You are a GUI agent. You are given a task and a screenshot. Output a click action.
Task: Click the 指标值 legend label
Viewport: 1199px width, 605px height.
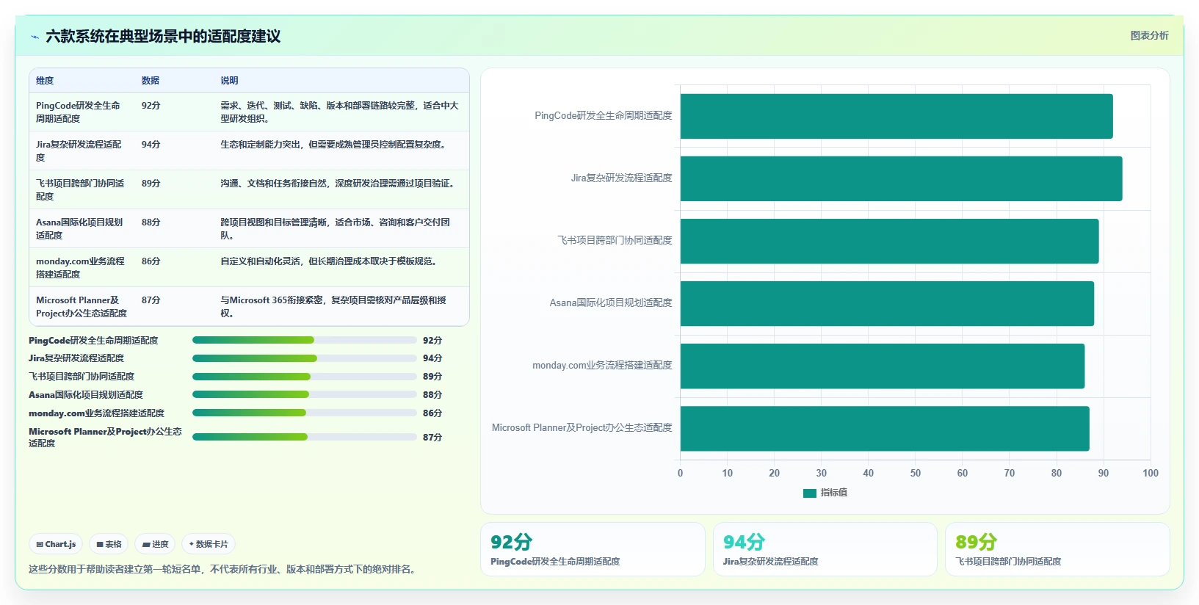point(834,493)
